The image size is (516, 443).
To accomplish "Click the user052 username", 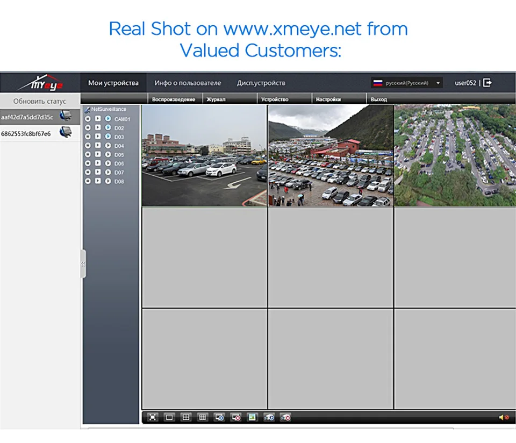I will [x=465, y=83].
